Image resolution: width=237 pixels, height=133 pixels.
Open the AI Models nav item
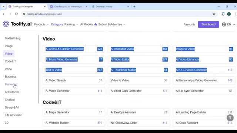pos(86,24)
